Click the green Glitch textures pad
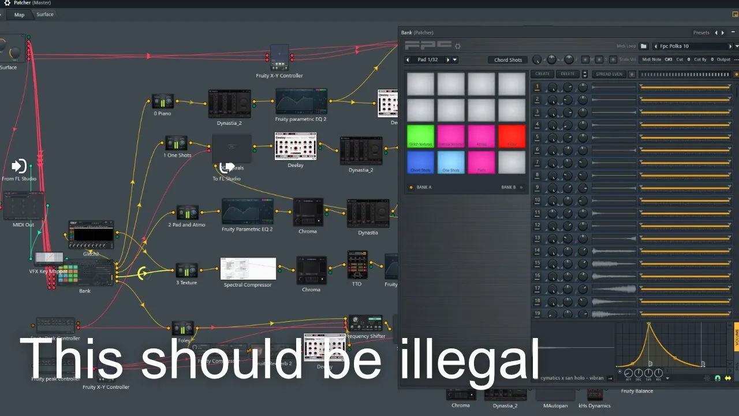 421,136
